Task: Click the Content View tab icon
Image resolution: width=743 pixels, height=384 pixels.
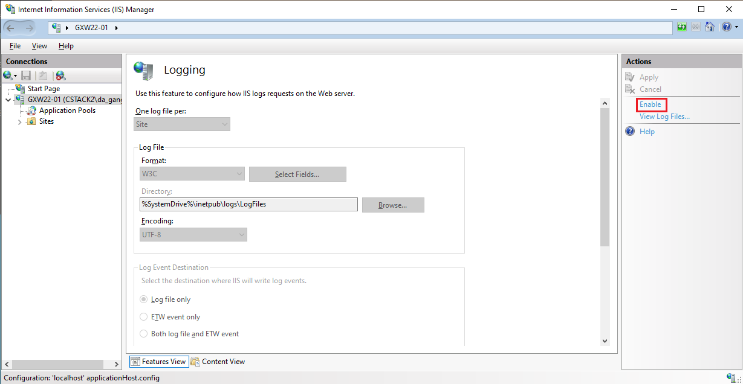Action: tap(195, 362)
